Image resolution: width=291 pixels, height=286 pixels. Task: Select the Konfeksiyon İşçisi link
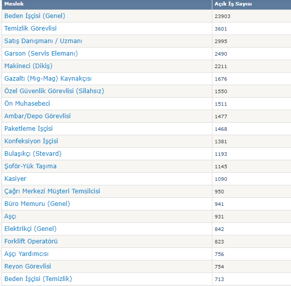pos(31,141)
